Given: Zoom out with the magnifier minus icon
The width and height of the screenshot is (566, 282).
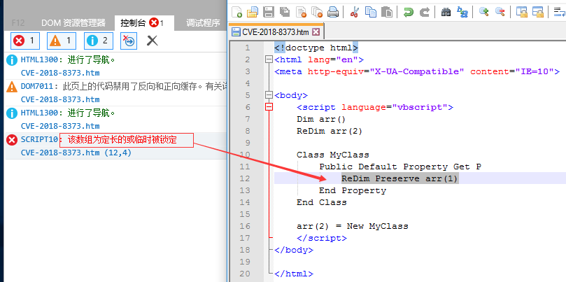Looking at the screenshot, I should click(x=500, y=12).
